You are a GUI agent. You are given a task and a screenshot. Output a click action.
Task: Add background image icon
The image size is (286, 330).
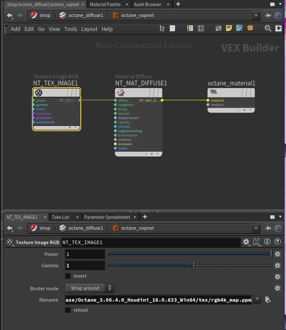pos(239,28)
